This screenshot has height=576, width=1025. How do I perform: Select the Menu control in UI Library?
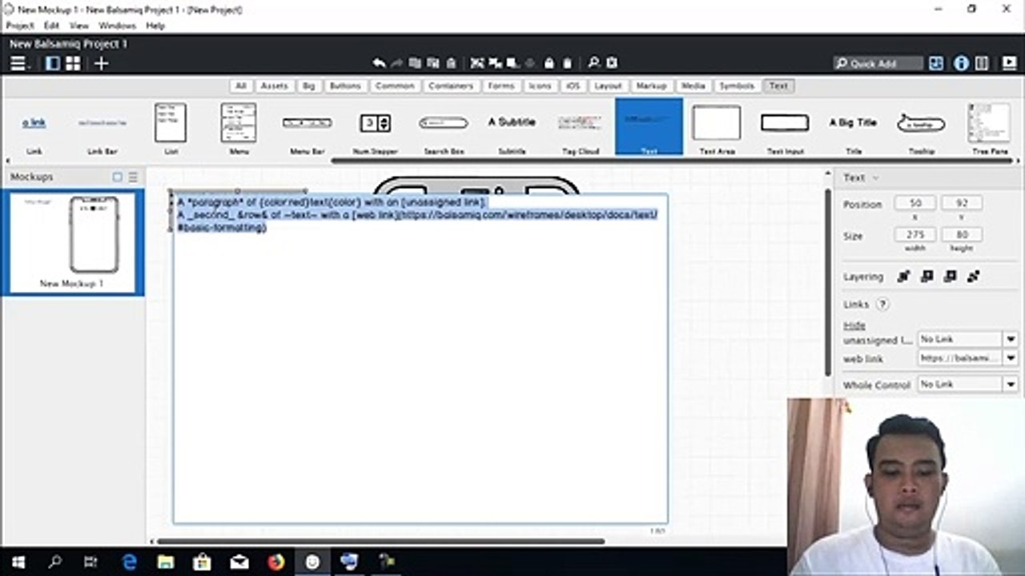(x=239, y=128)
